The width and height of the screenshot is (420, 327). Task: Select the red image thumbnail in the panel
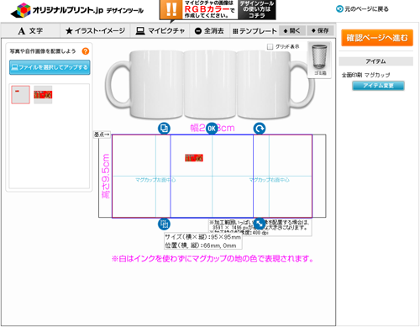pyautogui.click(x=43, y=95)
